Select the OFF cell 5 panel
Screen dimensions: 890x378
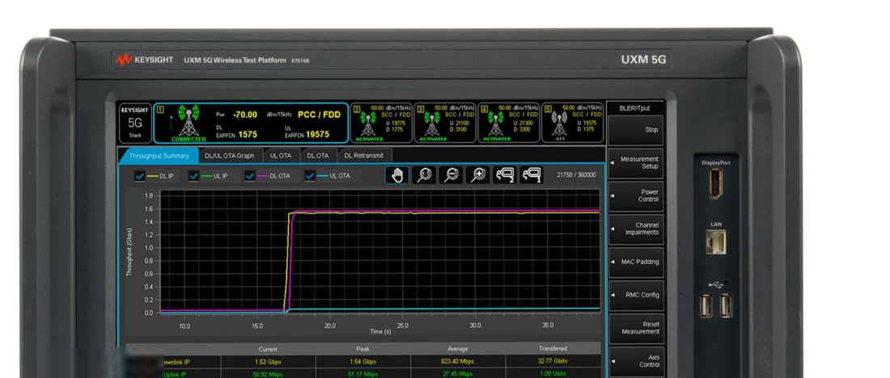point(573,123)
